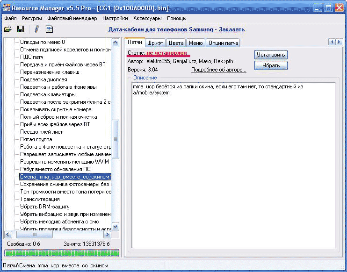Click the Занято: 13631376 б label

pos(87,244)
